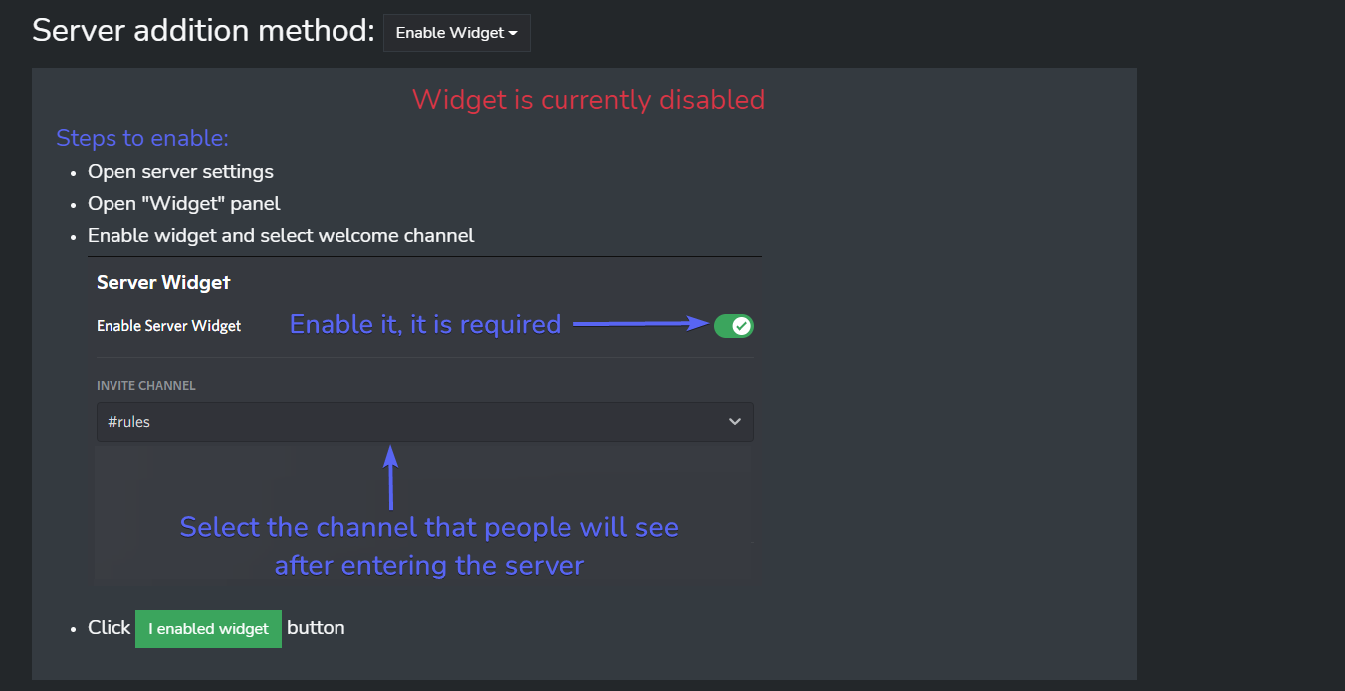This screenshot has width=1345, height=691.
Task: Open the Enable Widget dropdown
Action: tap(456, 32)
